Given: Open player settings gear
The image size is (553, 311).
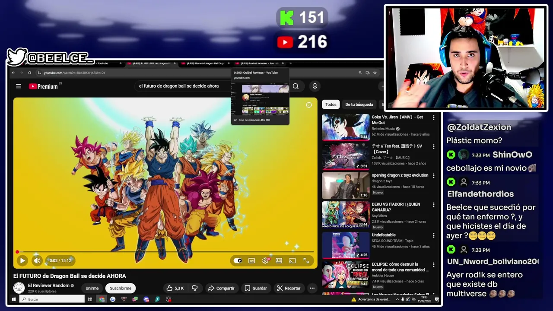Looking at the screenshot, I should point(265,260).
